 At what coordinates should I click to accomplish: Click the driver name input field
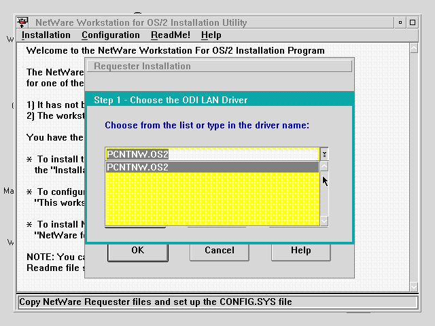click(213, 154)
